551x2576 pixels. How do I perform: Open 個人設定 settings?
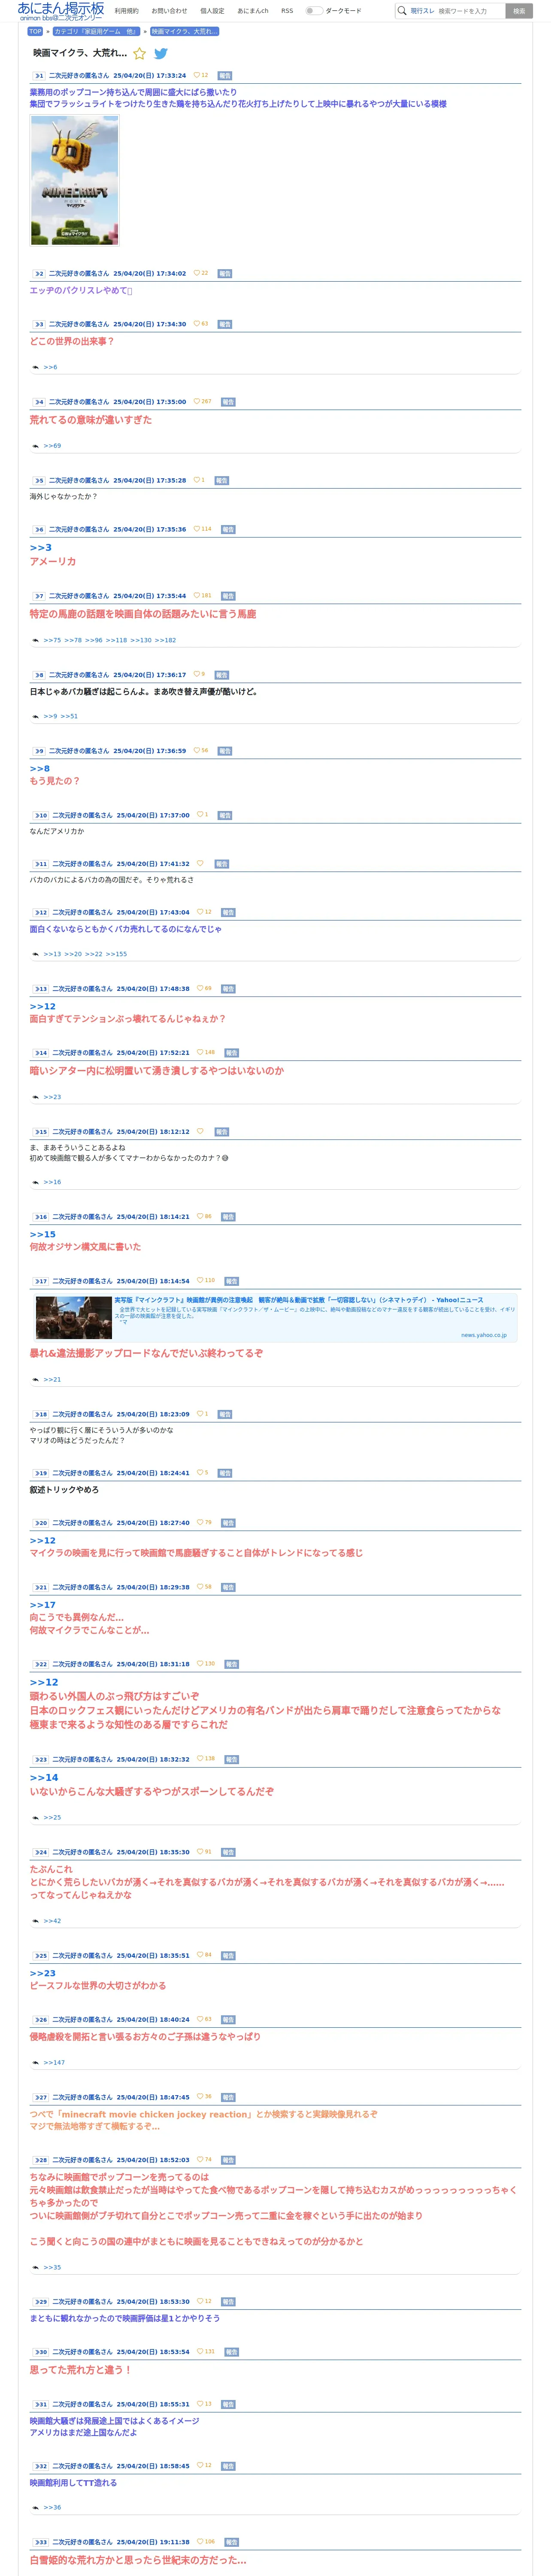pyautogui.click(x=212, y=11)
